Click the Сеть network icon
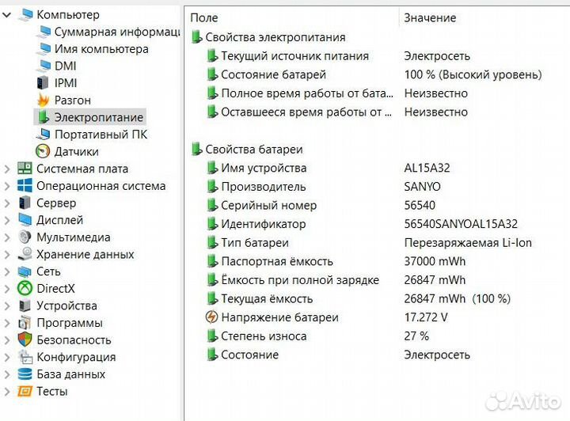The width and height of the screenshot is (570, 421). pyautogui.click(x=25, y=271)
